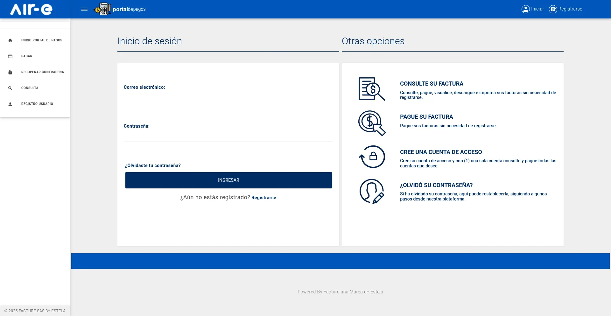This screenshot has width=611, height=316.
Task: Click the Registrarse link below the login button
Action: click(x=263, y=198)
